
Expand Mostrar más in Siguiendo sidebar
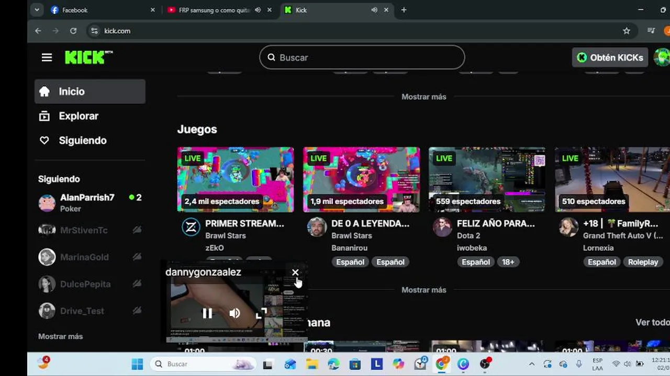pyautogui.click(x=60, y=336)
